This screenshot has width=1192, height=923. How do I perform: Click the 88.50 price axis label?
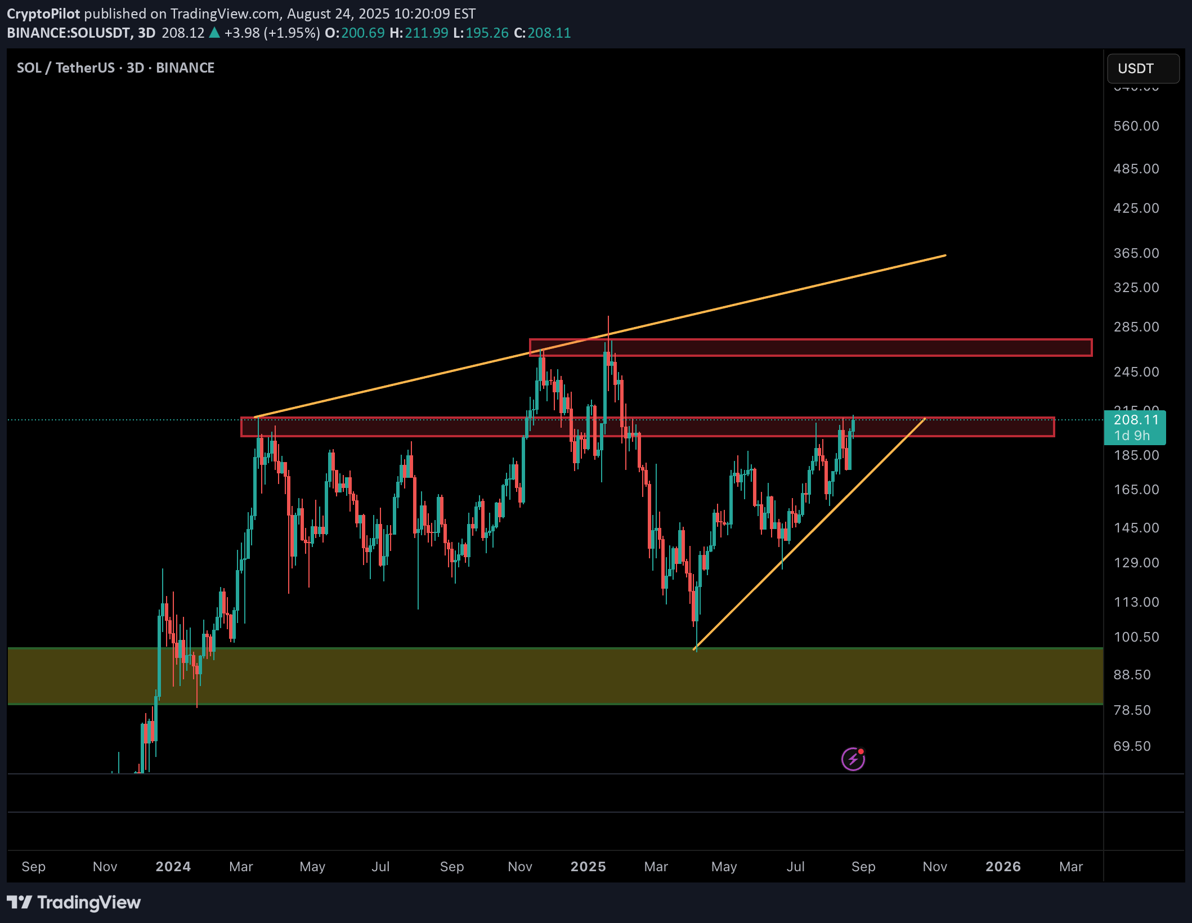[x=1132, y=675]
